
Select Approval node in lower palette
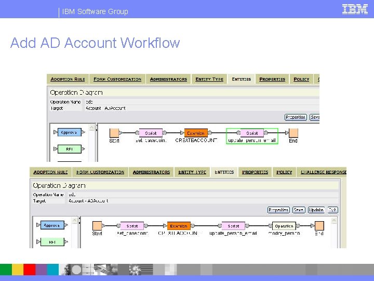click(52, 225)
